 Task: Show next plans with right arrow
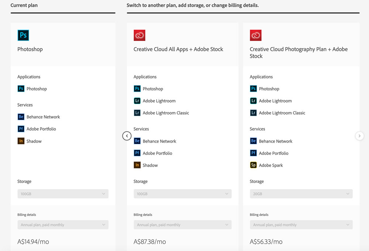pyautogui.click(x=359, y=136)
